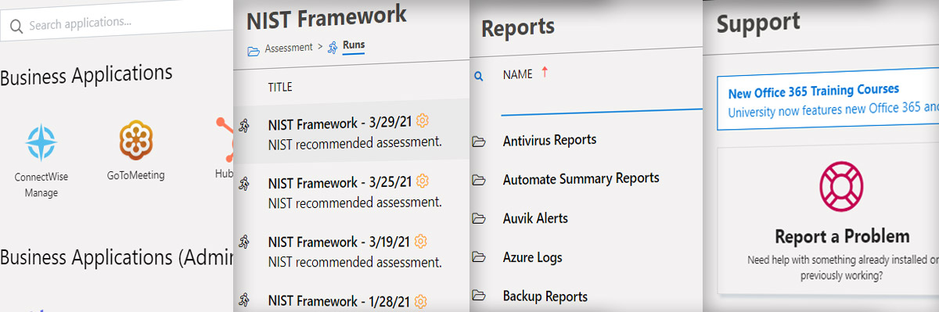Click the gear icon beside NIST Framework - 3/29/21
Image resolution: width=939 pixels, height=312 pixels.
[x=423, y=120]
